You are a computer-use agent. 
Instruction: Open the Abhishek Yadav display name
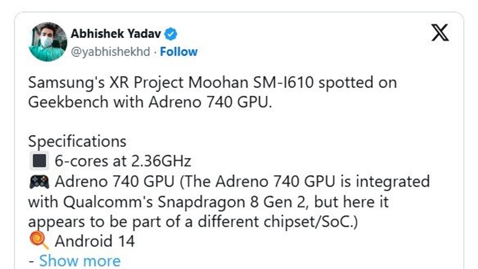(116, 33)
